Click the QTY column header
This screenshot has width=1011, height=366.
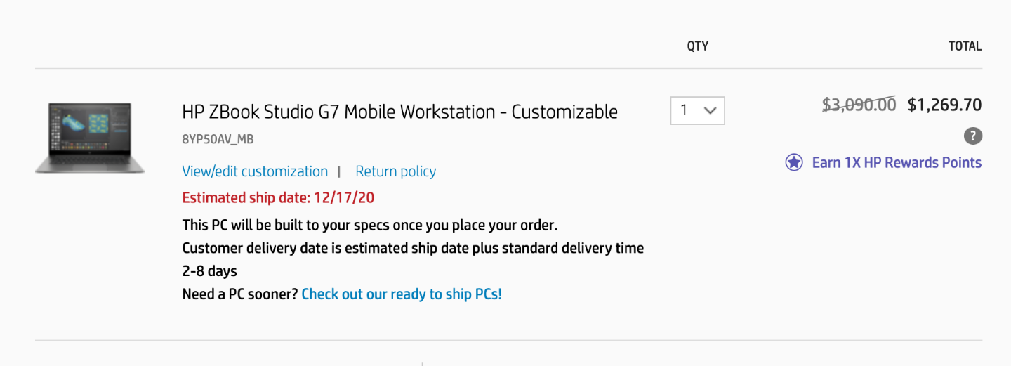tap(697, 46)
